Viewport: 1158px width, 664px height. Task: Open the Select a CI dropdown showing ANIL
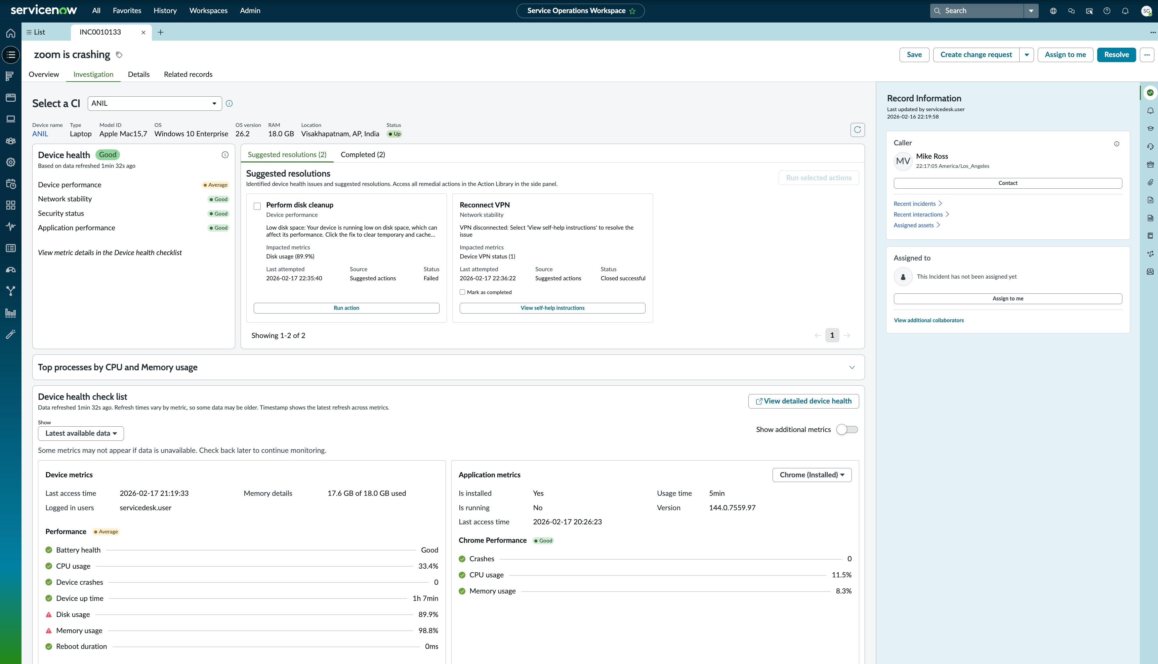click(x=154, y=103)
